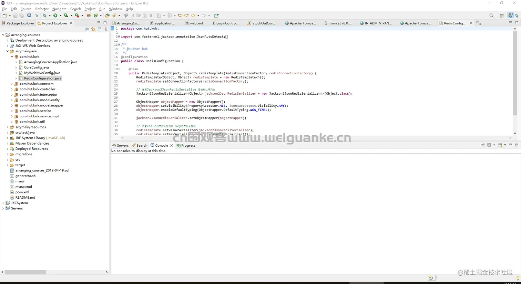Minimize the editor area
521x284 pixels.
[x=510, y=23]
